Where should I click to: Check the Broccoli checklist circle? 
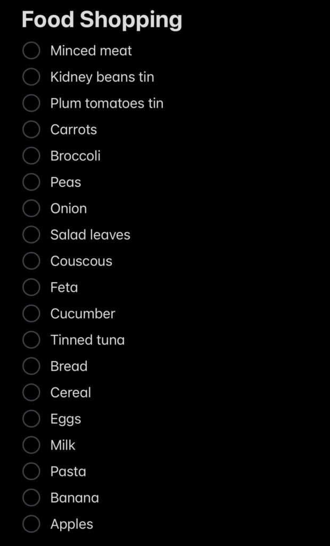[x=31, y=156]
